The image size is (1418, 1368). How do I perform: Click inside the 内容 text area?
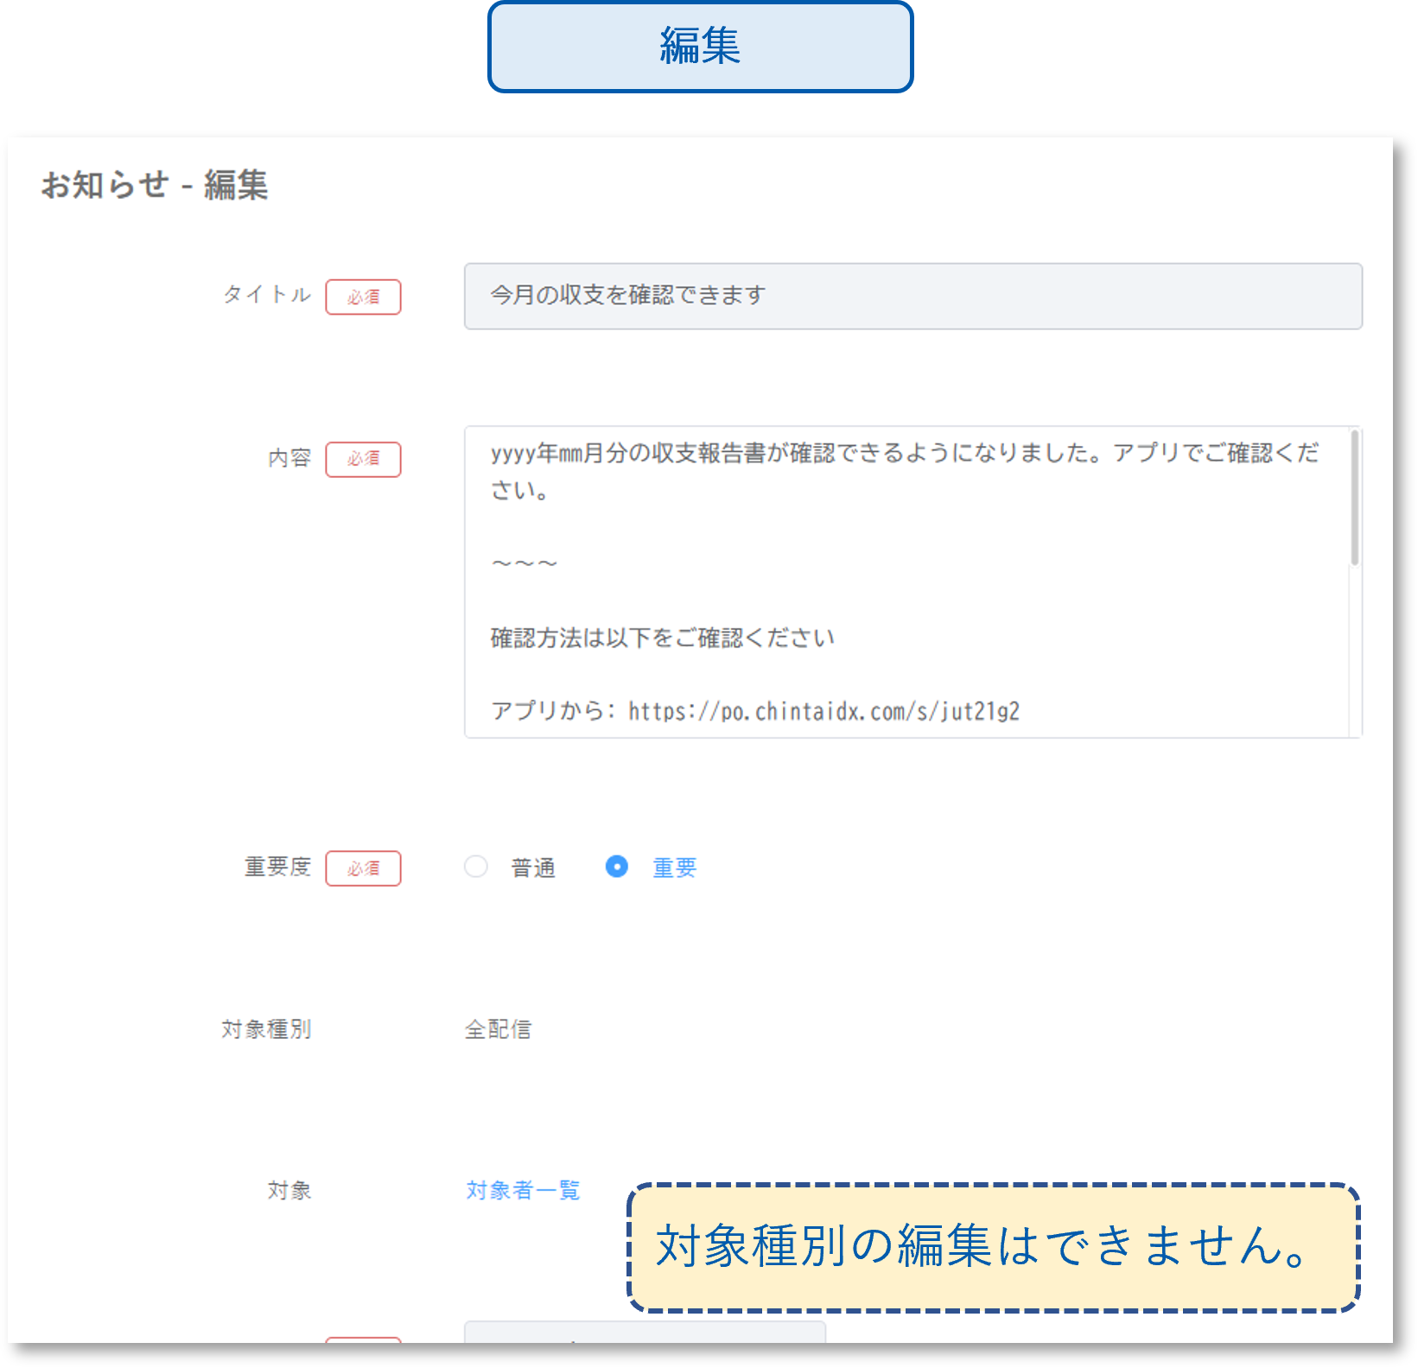pyautogui.click(x=907, y=579)
